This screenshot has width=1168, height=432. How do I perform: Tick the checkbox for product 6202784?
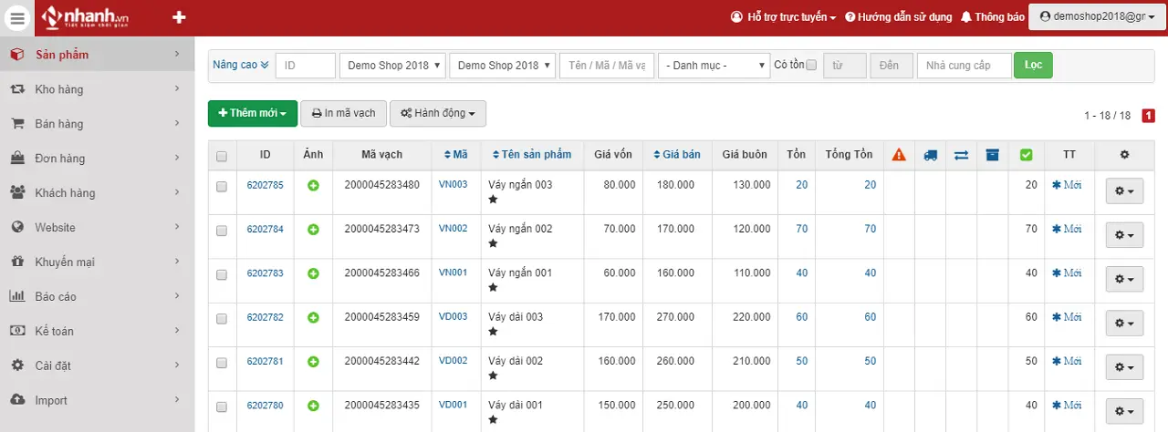click(222, 231)
